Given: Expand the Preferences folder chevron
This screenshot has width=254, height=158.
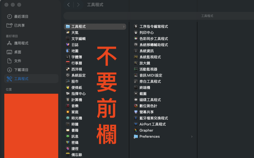Looking at the screenshot, I should [x=192, y=137].
